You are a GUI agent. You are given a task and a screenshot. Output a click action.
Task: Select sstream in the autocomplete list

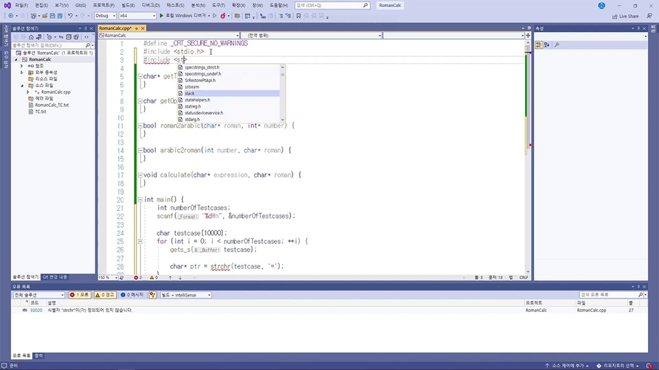228,87
